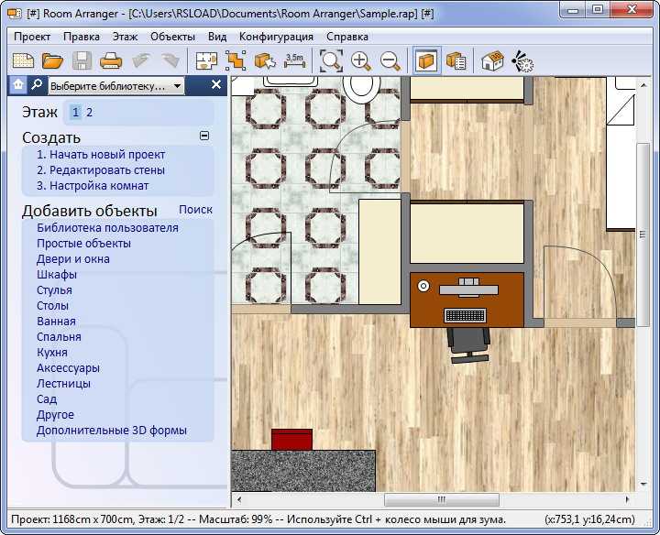Click the add object box with cursor icon
This screenshot has width=660, height=535.
pos(265,61)
